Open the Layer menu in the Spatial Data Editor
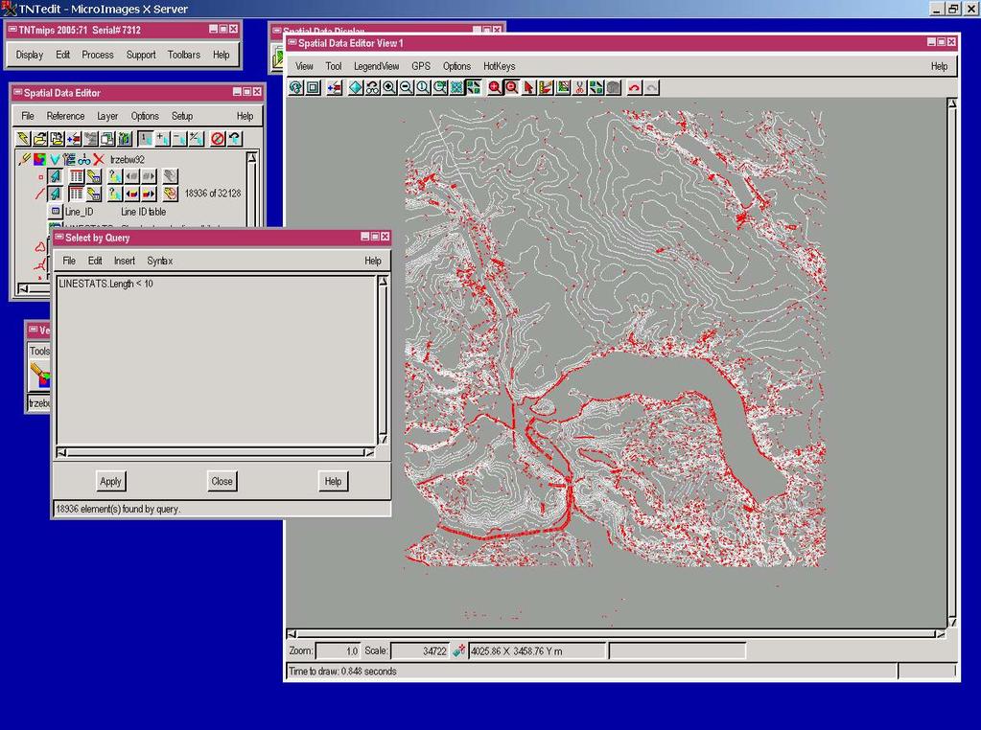This screenshot has height=730, width=981. tap(107, 116)
